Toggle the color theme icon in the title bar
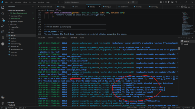Image resolution: width=195 pixels, height=109 pixels. pyautogui.click(x=161, y=2)
